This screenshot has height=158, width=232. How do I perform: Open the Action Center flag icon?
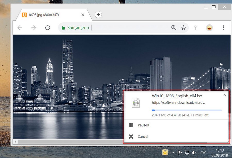180,152
